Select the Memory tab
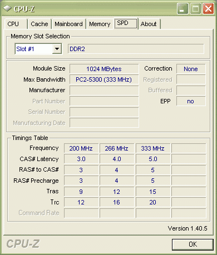217x255 pixels. (100, 24)
